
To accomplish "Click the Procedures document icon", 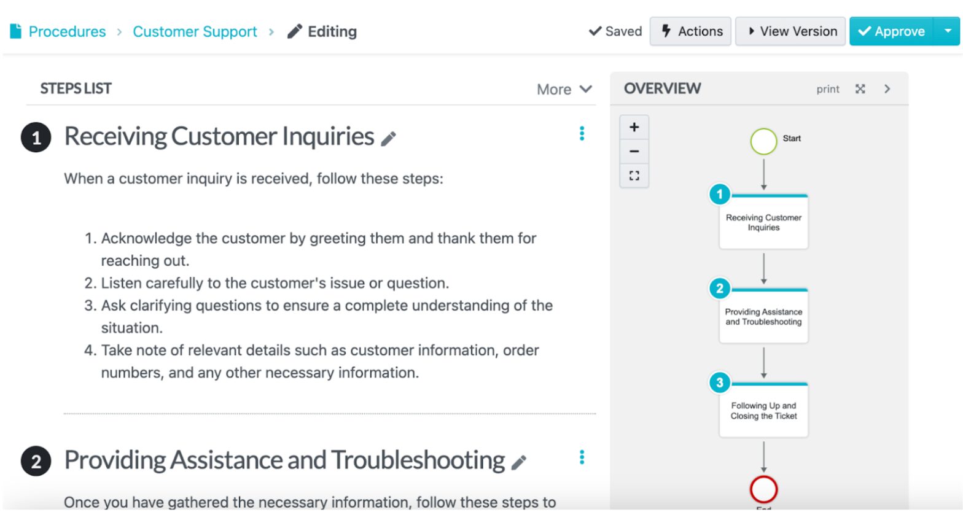I will tap(16, 31).
